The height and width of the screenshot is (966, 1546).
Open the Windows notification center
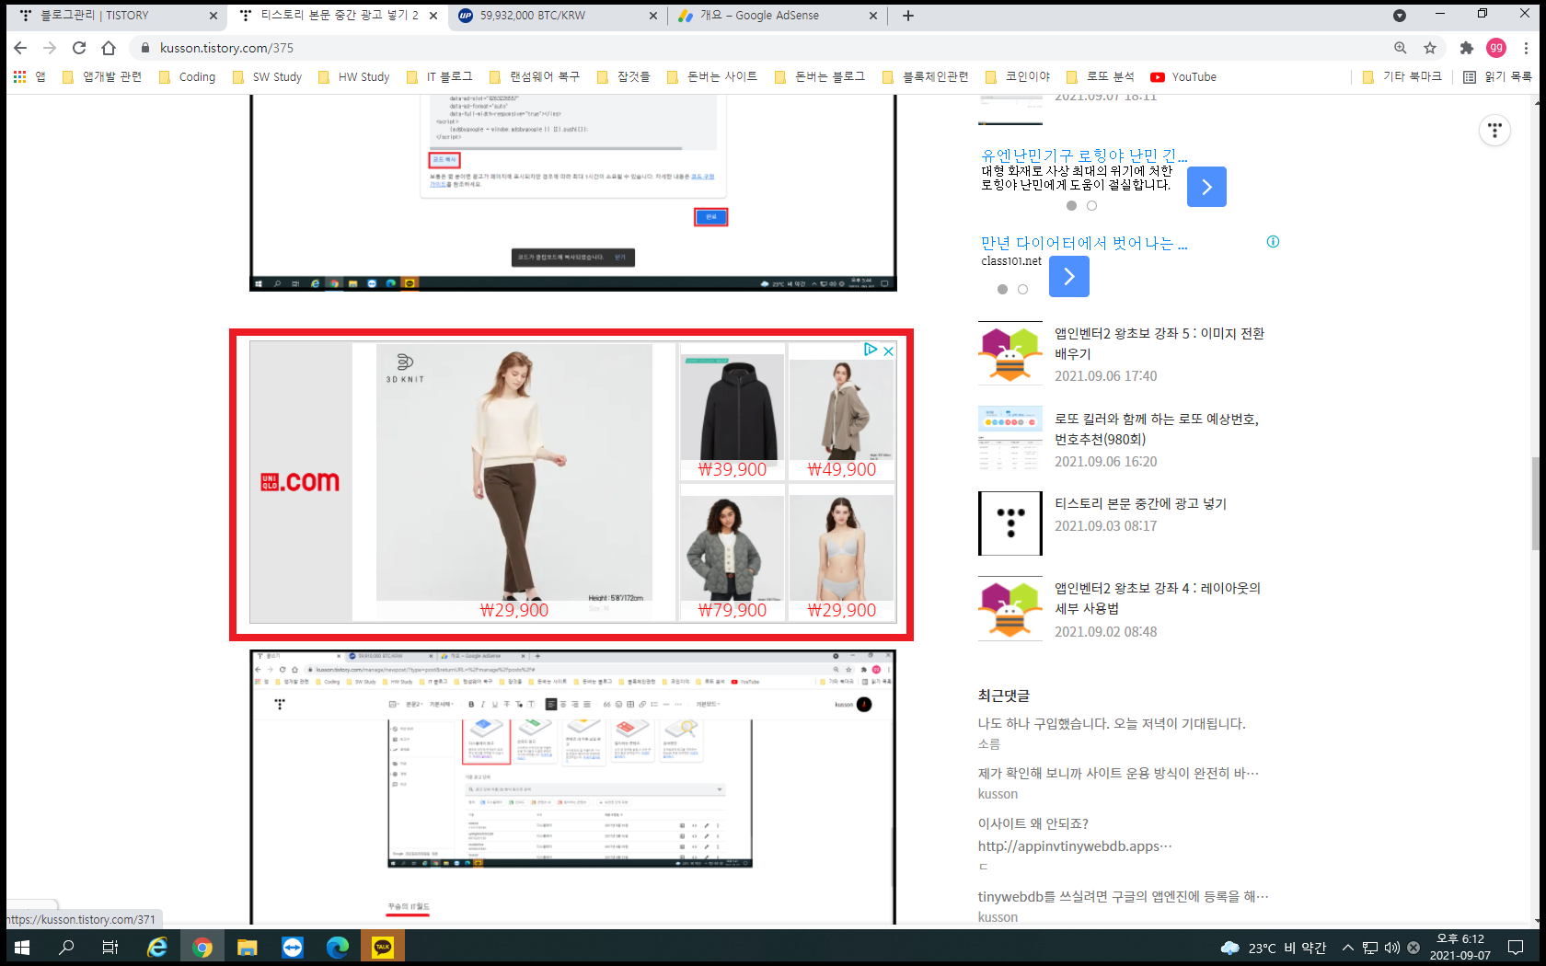1516,948
